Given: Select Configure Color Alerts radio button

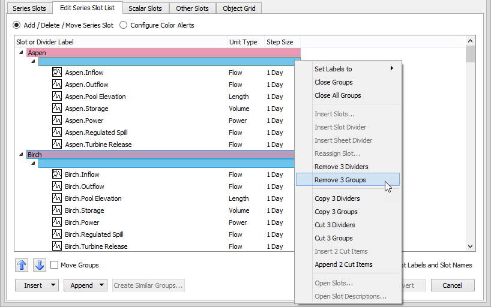Looking at the screenshot, I should coord(124,25).
